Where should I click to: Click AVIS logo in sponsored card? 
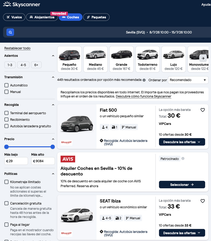pyautogui.click(x=68, y=159)
